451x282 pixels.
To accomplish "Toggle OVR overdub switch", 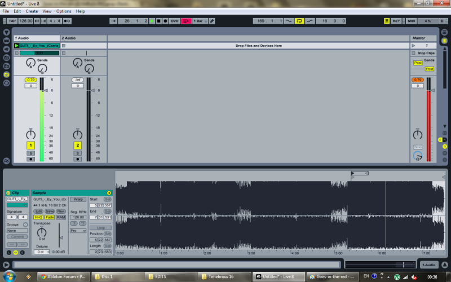I will 174,21.
